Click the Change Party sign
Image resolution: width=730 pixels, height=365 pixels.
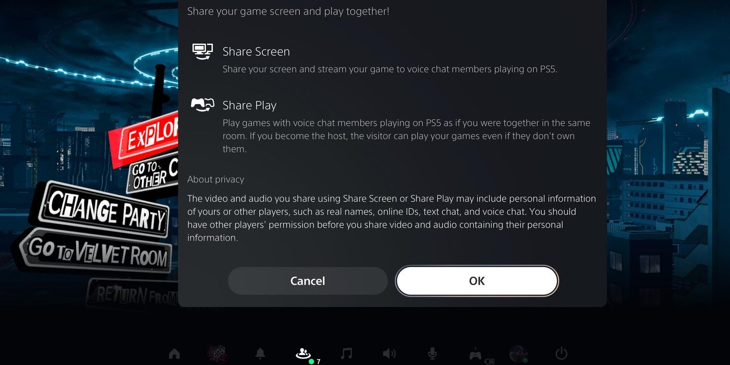[x=102, y=210]
